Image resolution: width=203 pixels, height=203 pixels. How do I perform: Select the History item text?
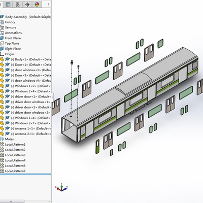(x=10, y=22)
